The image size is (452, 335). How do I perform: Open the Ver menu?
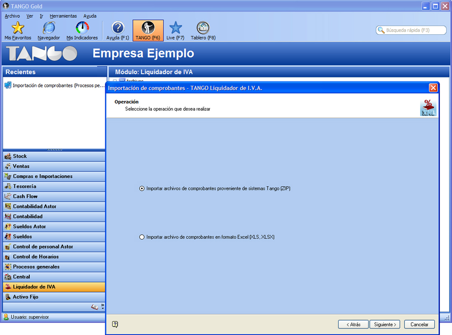point(30,16)
